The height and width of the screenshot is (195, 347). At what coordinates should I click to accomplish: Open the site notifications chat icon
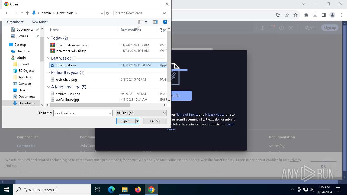(x=272, y=28)
